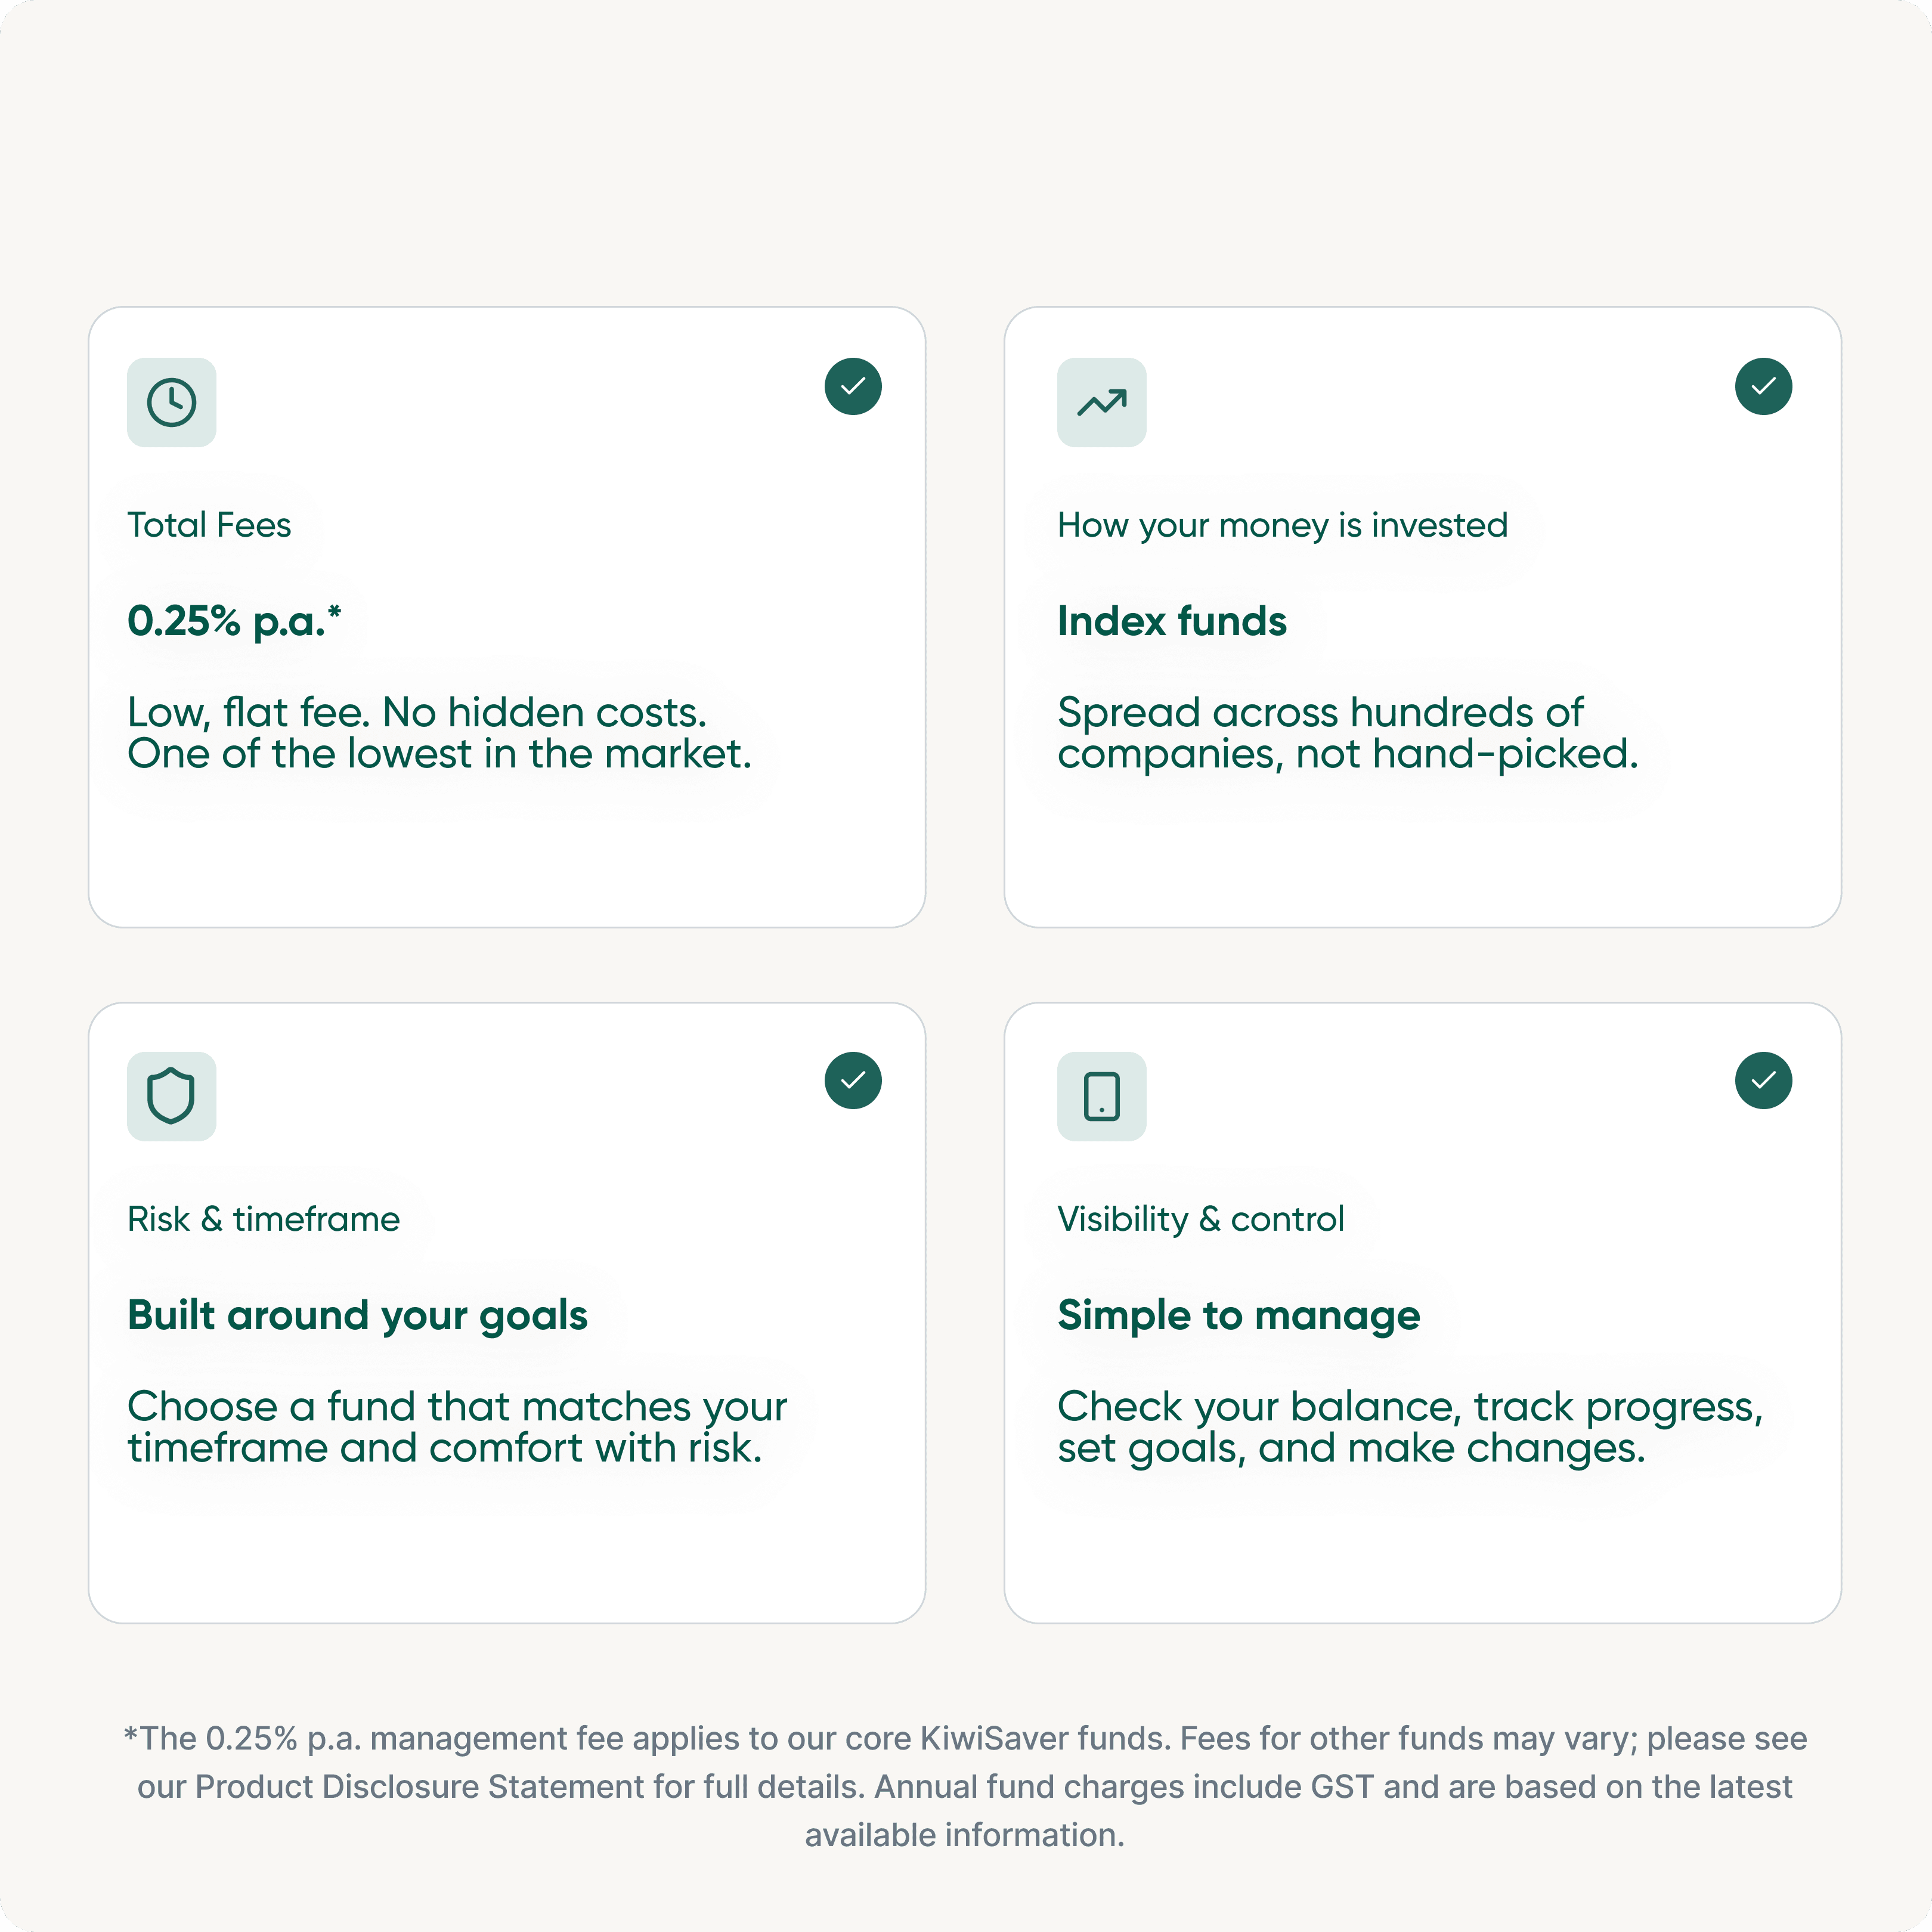
Task: Toggle the checkmark on the Index funds card
Action: (x=1763, y=386)
